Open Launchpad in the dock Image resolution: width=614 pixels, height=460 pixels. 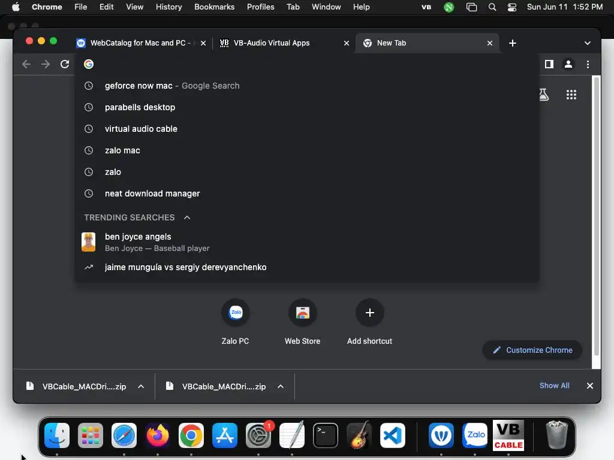91,435
